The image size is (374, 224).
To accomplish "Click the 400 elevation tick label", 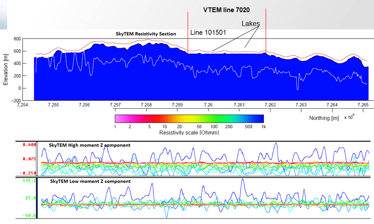I will (x=17, y=63).
